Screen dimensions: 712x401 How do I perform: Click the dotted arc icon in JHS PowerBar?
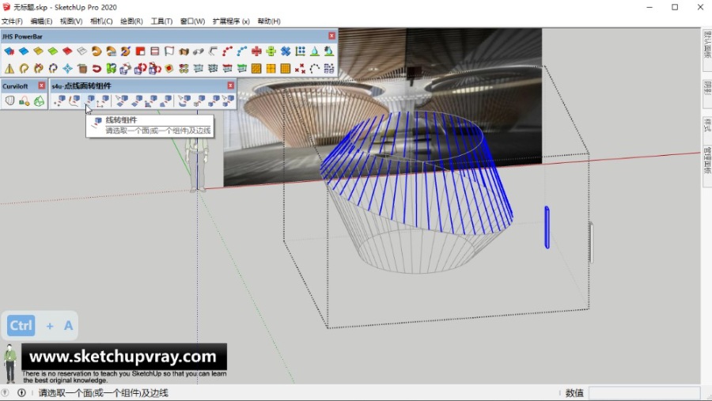[314, 69]
